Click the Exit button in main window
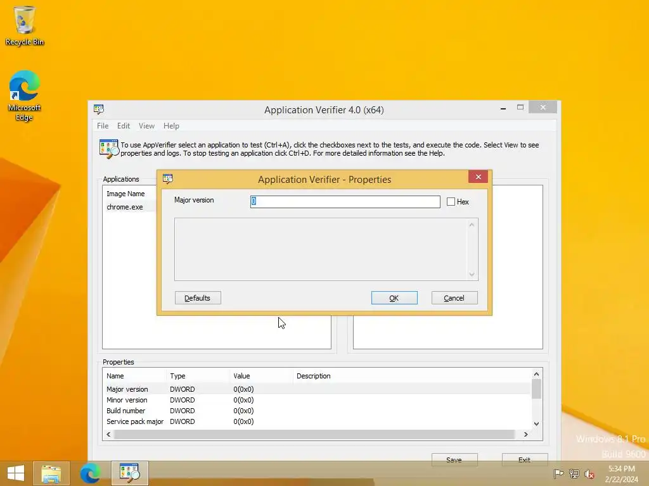 pyautogui.click(x=524, y=459)
